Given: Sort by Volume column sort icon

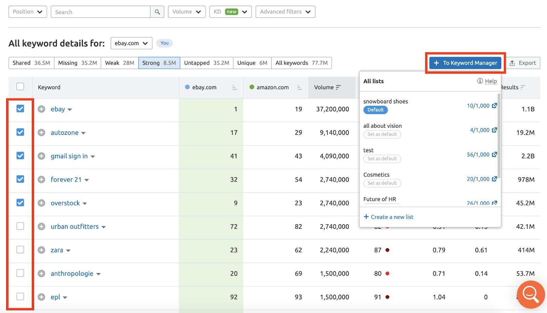Looking at the screenshot, I should click(338, 87).
